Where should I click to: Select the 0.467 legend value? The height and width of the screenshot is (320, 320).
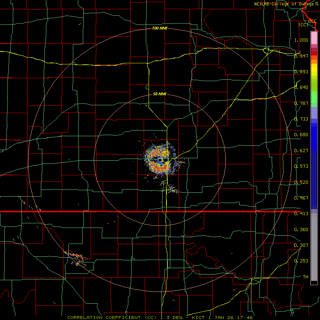[301, 198]
